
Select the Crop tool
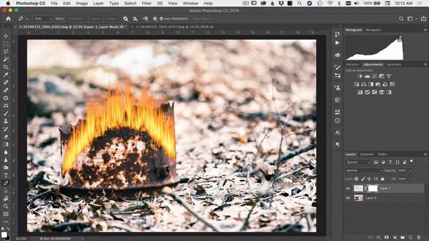point(6,67)
